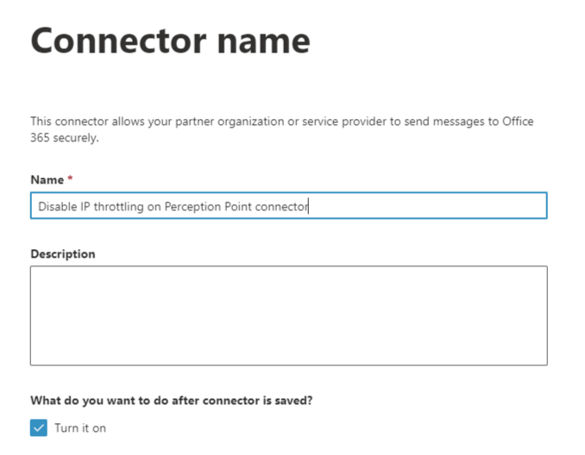Click the word "Point" in the Name field
The width and height of the screenshot is (585, 455).
[x=236, y=207]
